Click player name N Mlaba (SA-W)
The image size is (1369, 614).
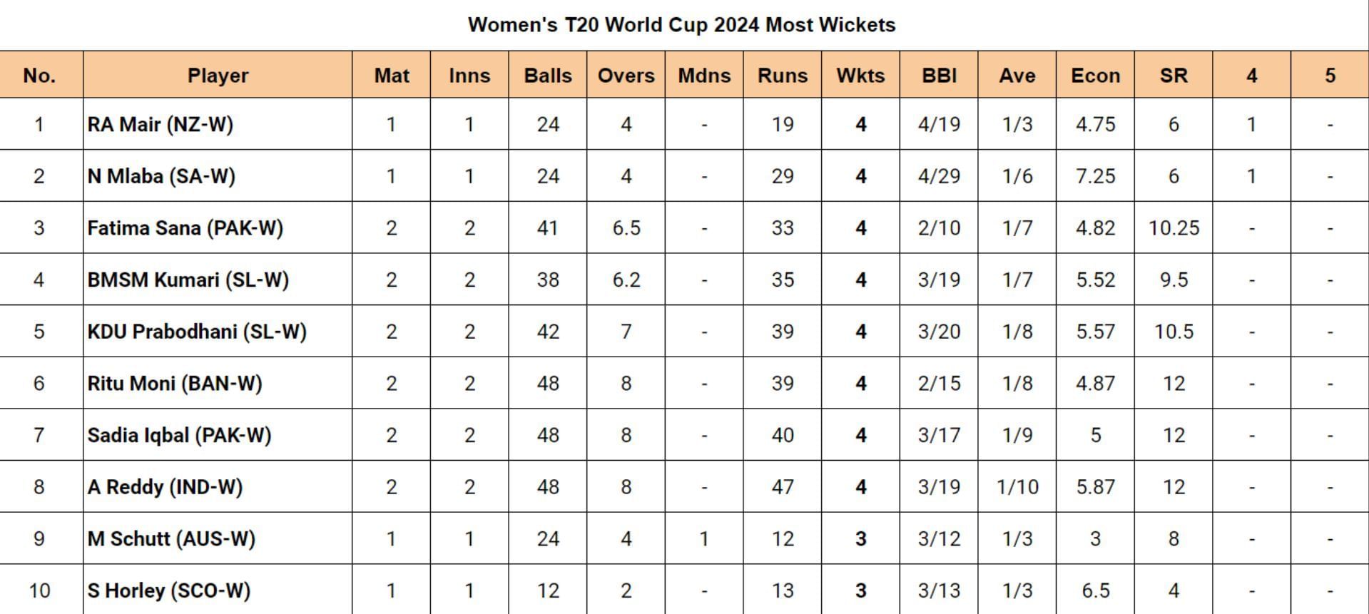point(161,176)
